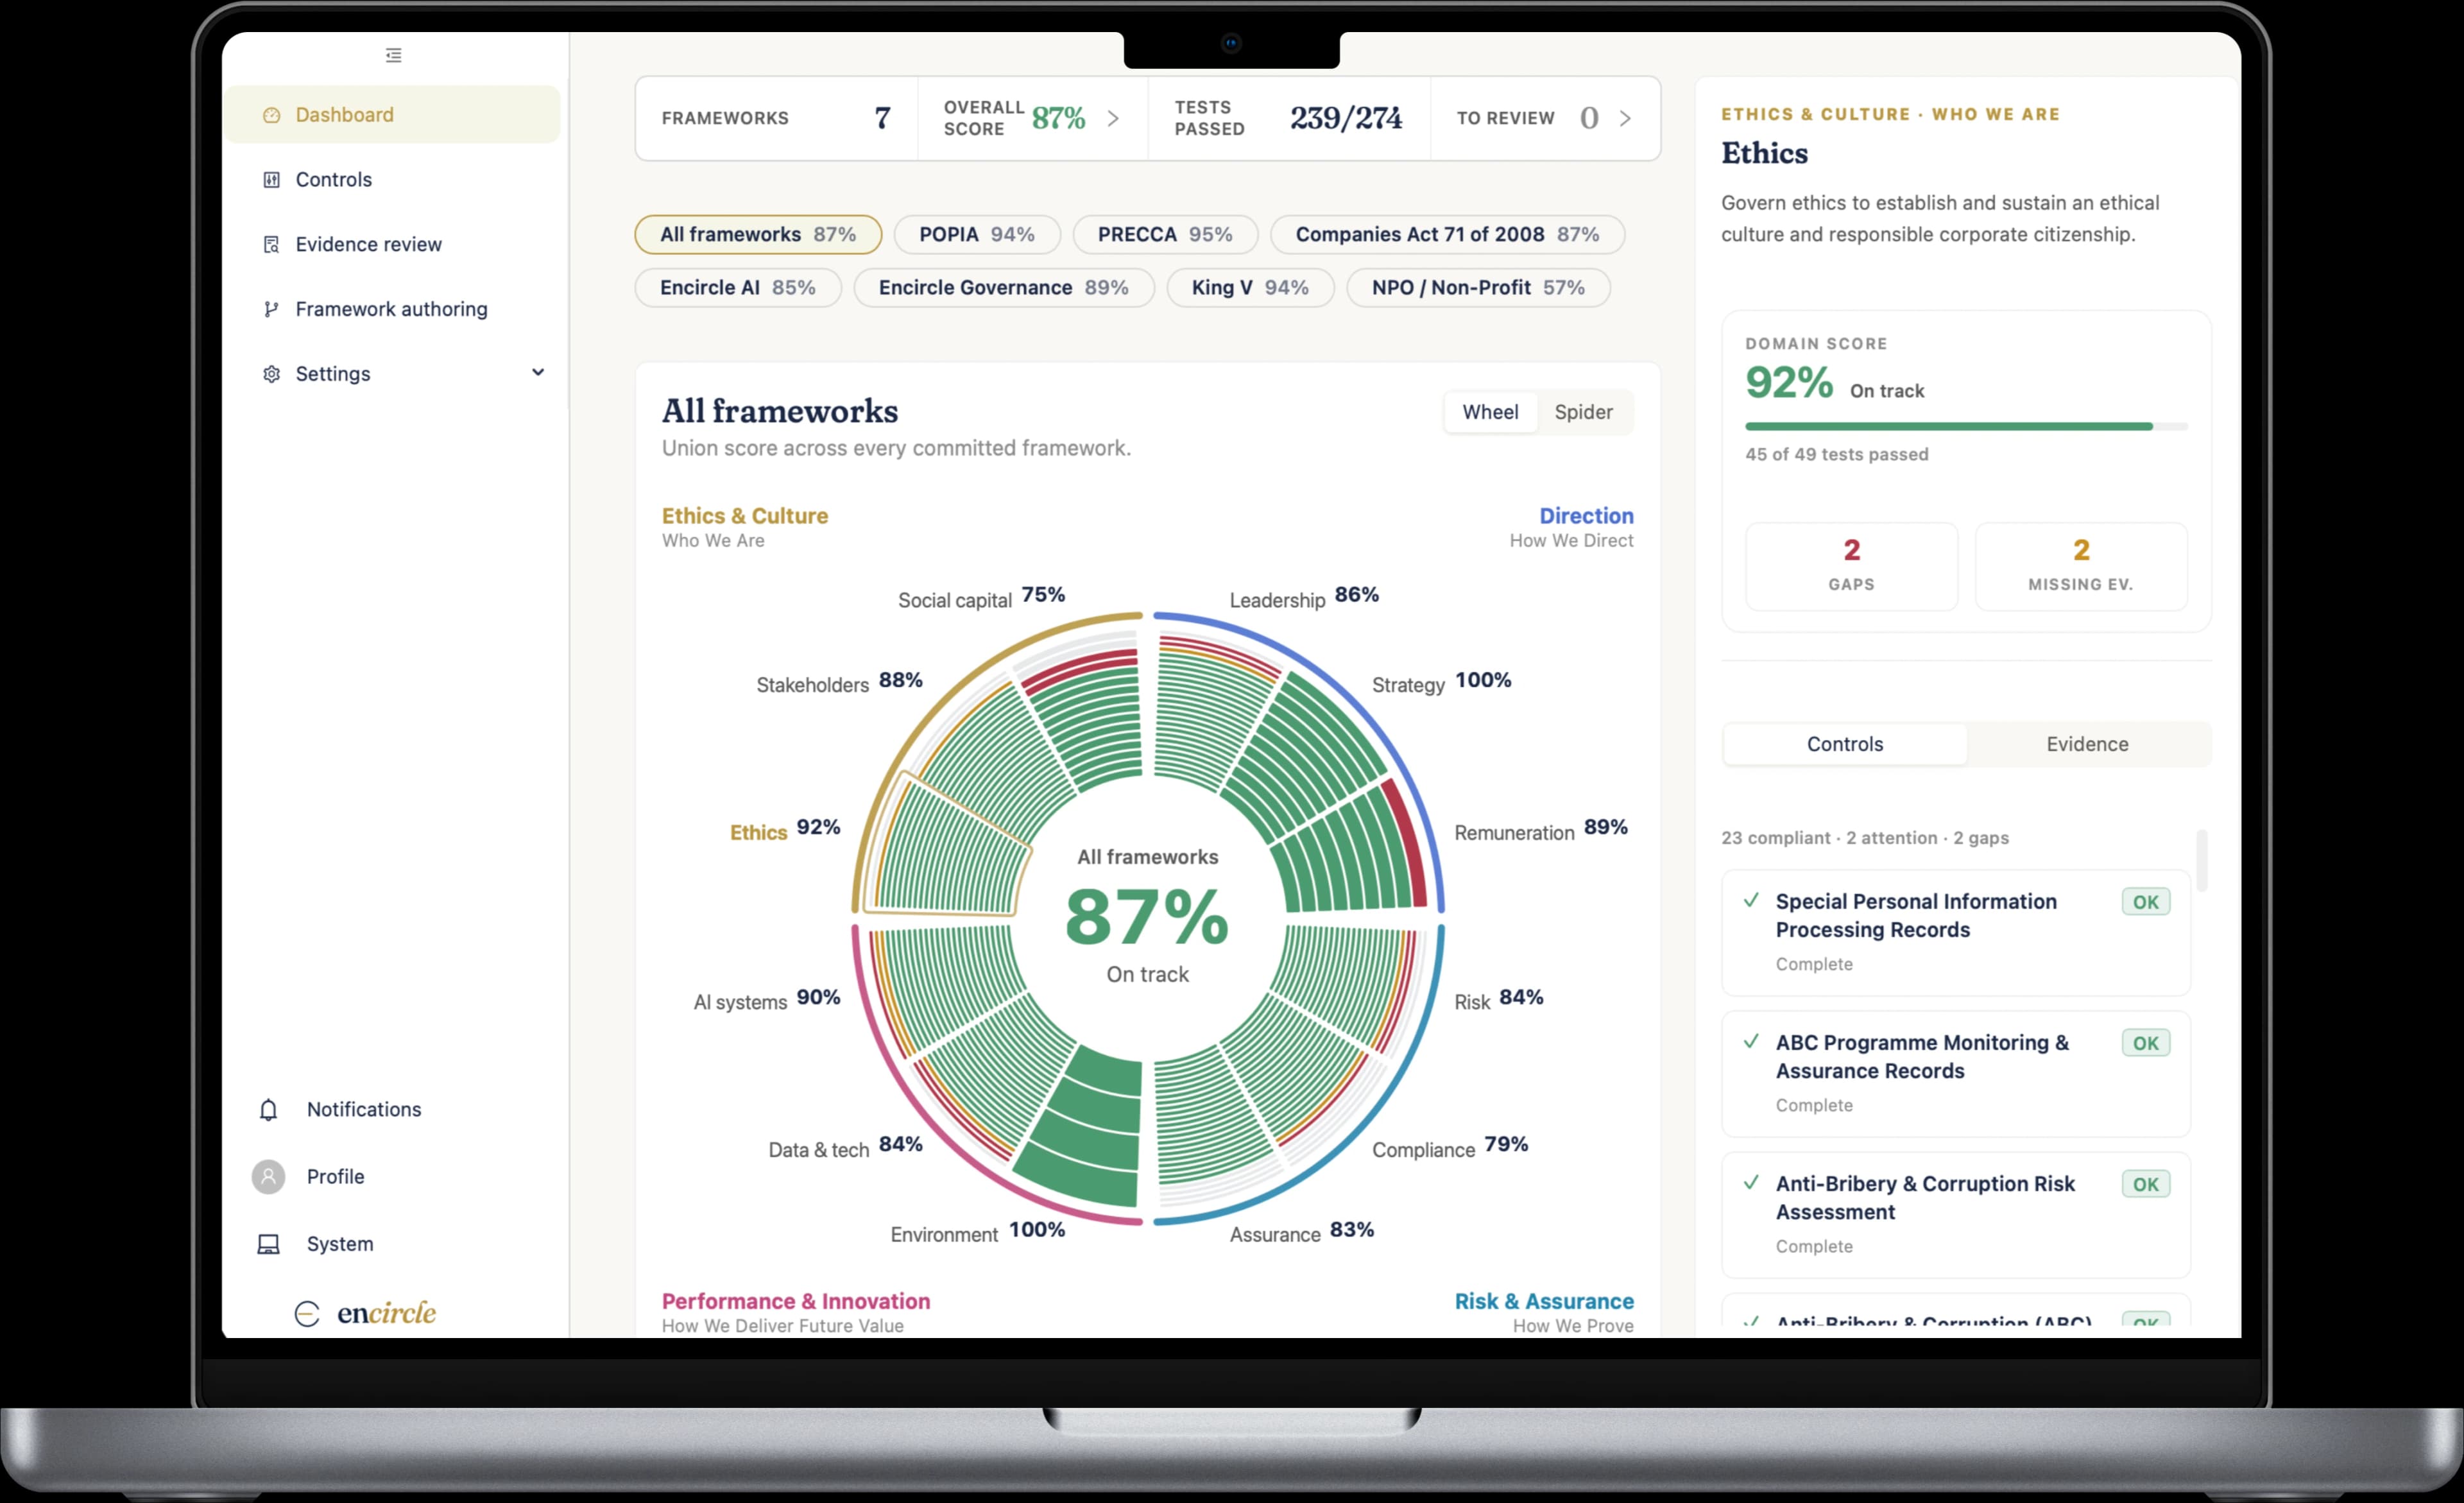This screenshot has height=1503, width=2464.
Task: Filter by PRECCA 95% framework
Action: tap(1165, 235)
